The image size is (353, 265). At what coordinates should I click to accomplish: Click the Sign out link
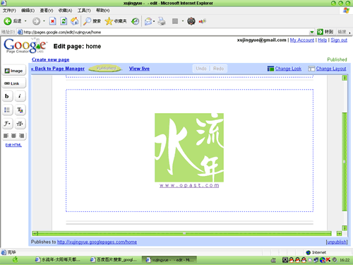pyautogui.click(x=339, y=40)
